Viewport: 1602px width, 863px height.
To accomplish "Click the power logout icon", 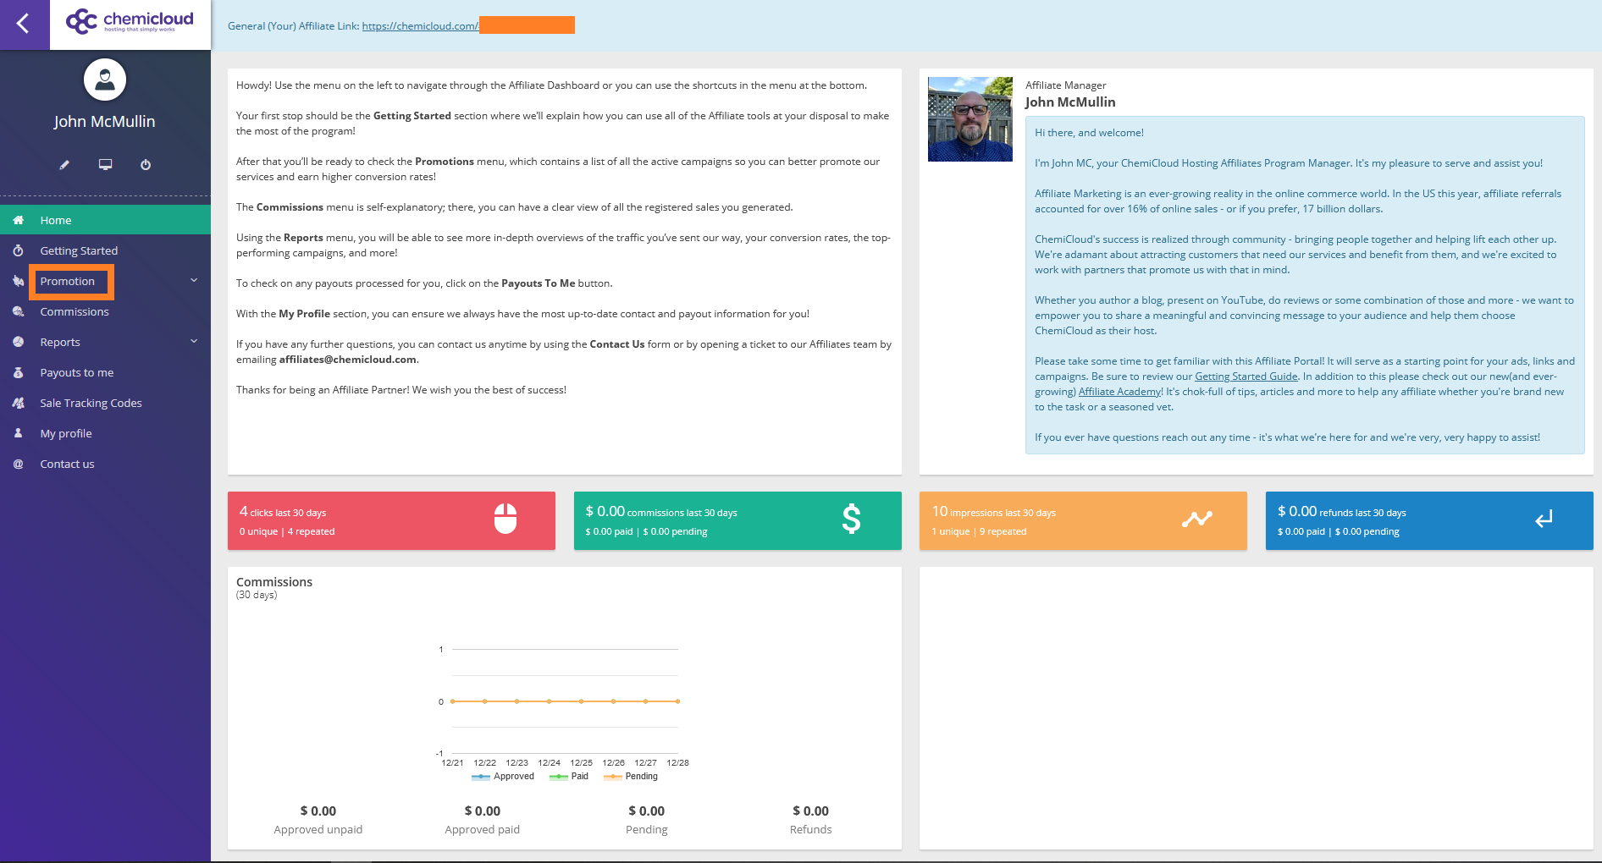I will [x=146, y=165].
